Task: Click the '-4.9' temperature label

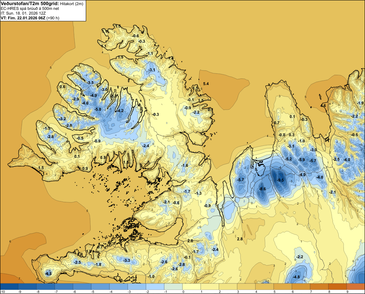Action: tap(93, 95)
